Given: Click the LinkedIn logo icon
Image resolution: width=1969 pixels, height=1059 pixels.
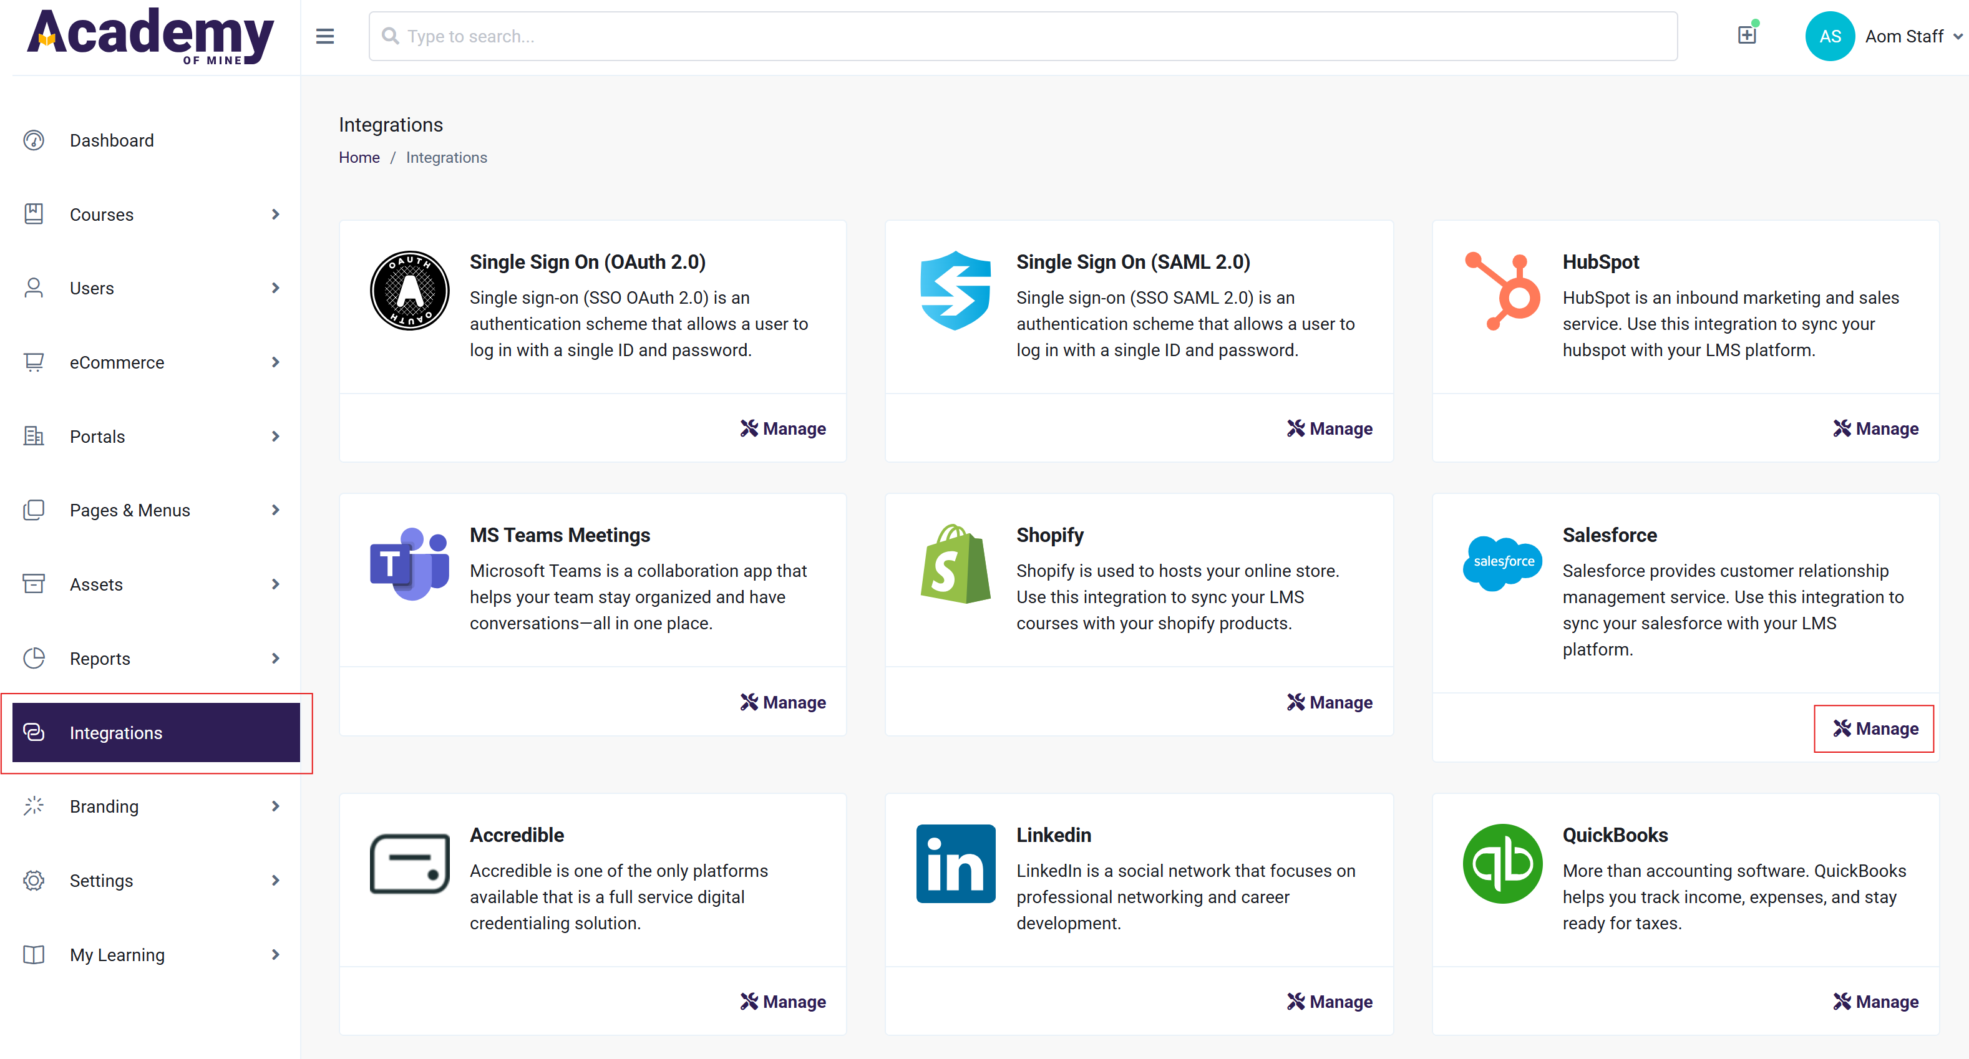Looking at the screenshot, I should pos(955,863).
